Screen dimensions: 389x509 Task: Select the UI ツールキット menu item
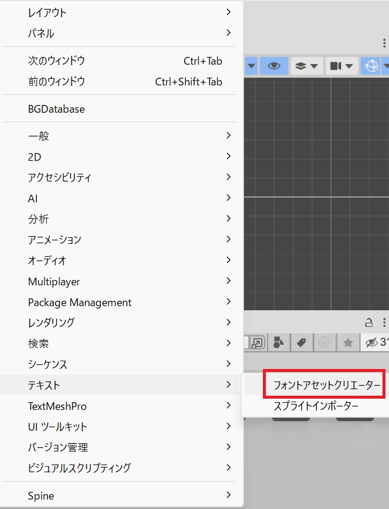coord(120,427)
